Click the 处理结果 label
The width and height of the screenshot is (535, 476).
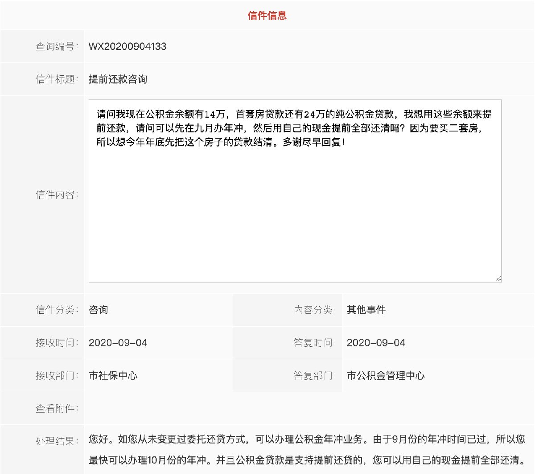(x=57, y=441)
